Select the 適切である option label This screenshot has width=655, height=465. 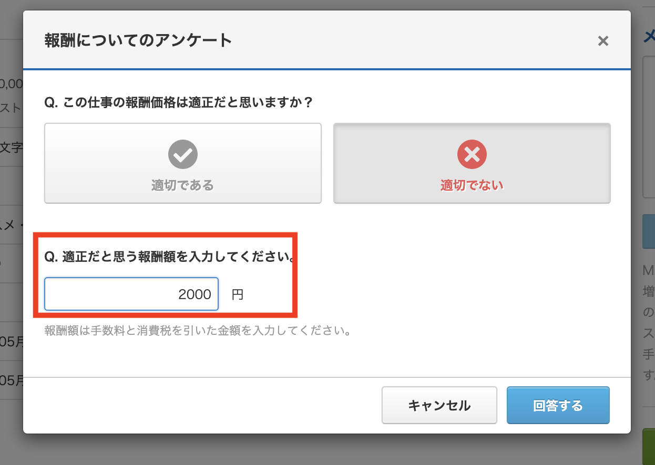click(x=182, y=185)
